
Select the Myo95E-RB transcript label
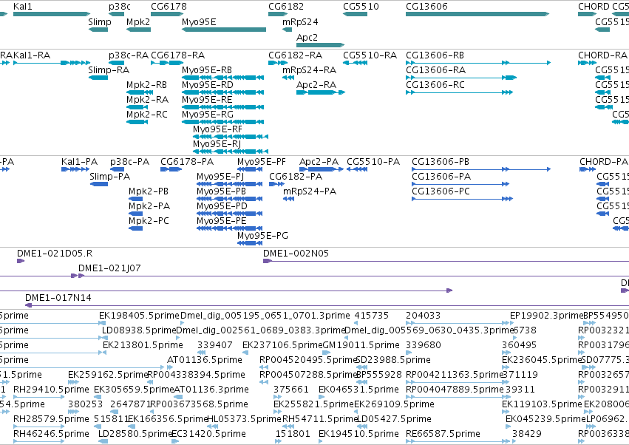(x=207, y=69)
